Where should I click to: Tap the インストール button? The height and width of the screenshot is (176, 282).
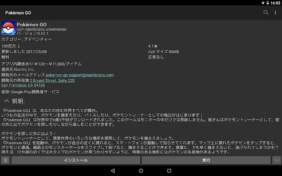pyautogui.click(x=76, y=160)
